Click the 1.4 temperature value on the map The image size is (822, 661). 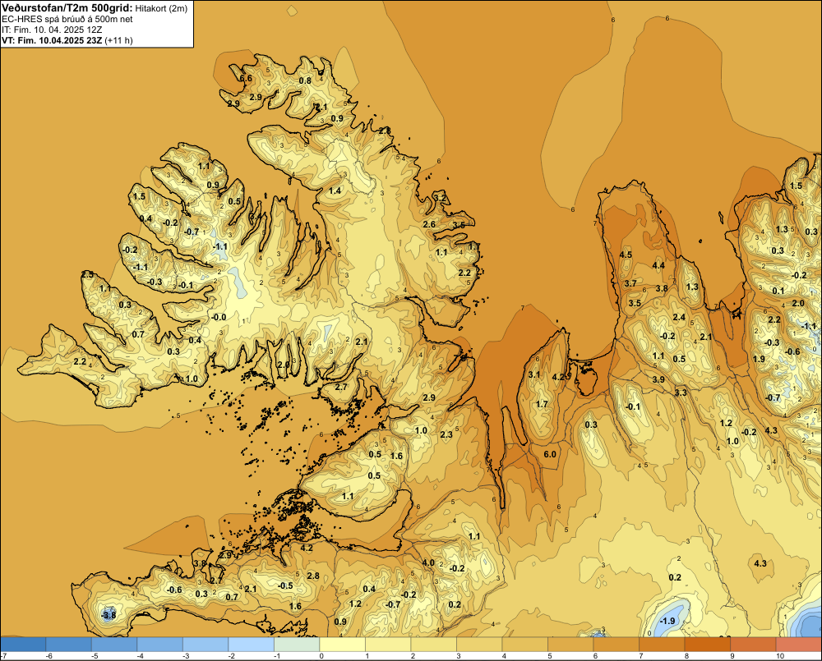point(335,190)
